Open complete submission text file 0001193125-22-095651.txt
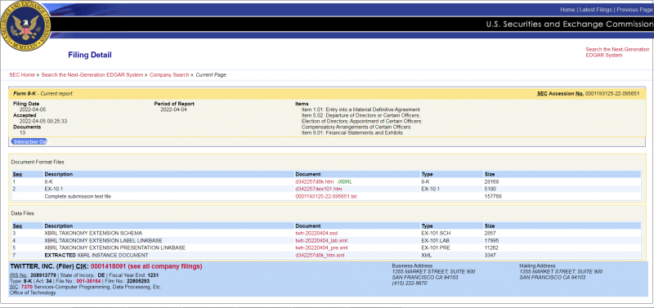 pyautogui.click(x=325, y=196)
